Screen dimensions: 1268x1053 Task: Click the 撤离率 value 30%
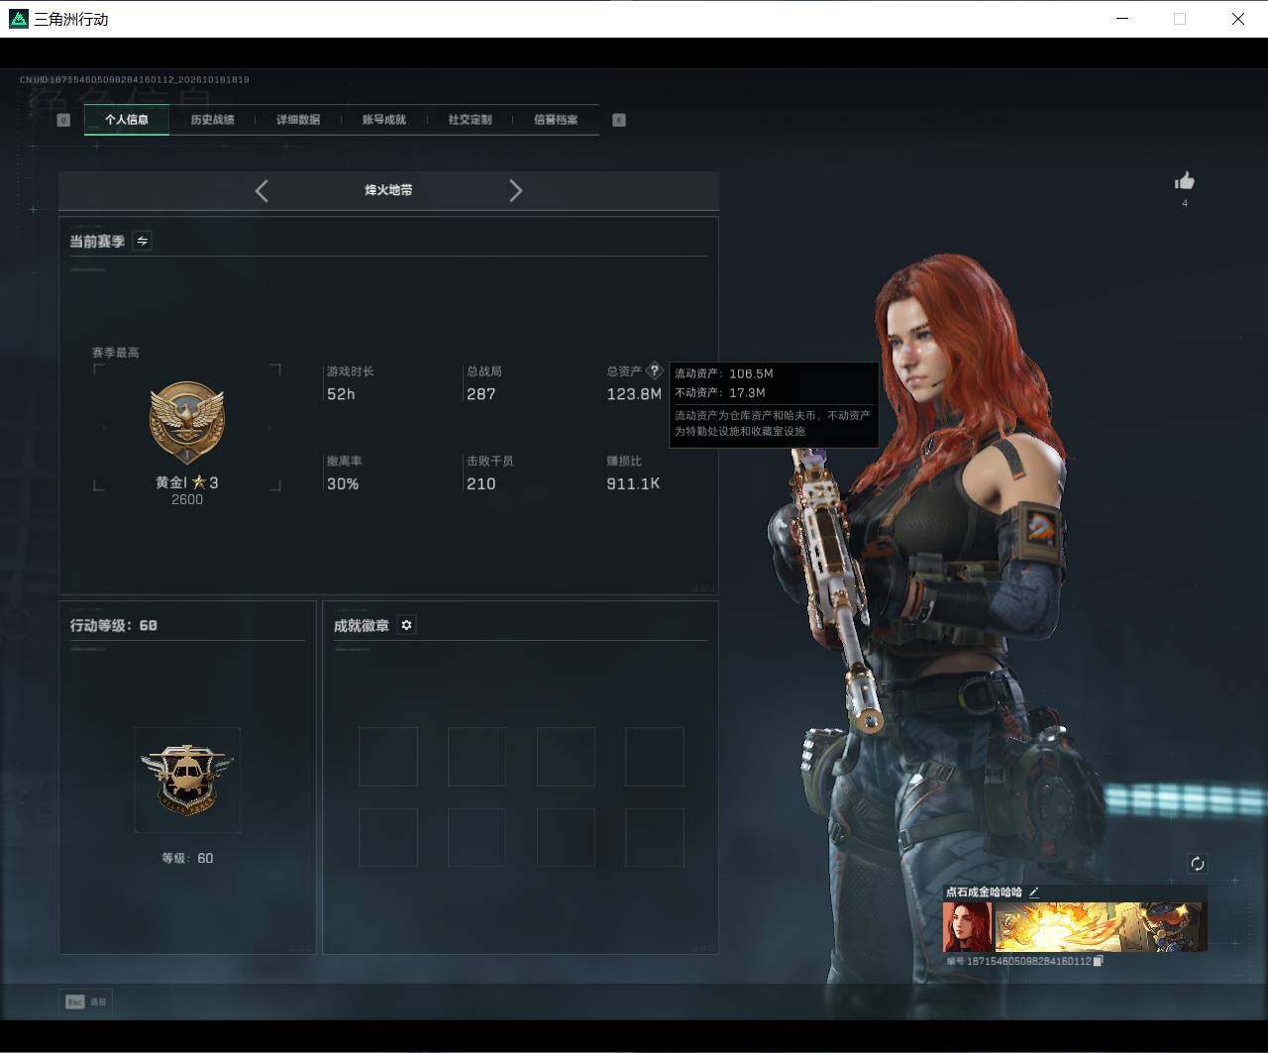[343, 484]
